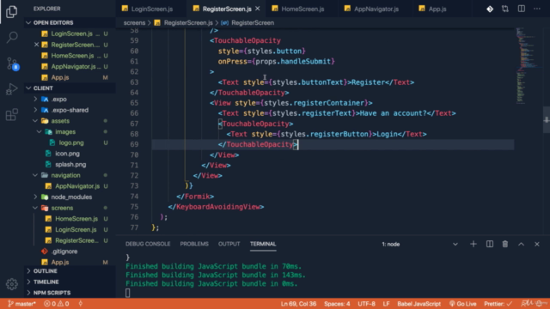Screen dimensions: 550x309
Task: Collapse the screens folder
Action: coord(70,208)
